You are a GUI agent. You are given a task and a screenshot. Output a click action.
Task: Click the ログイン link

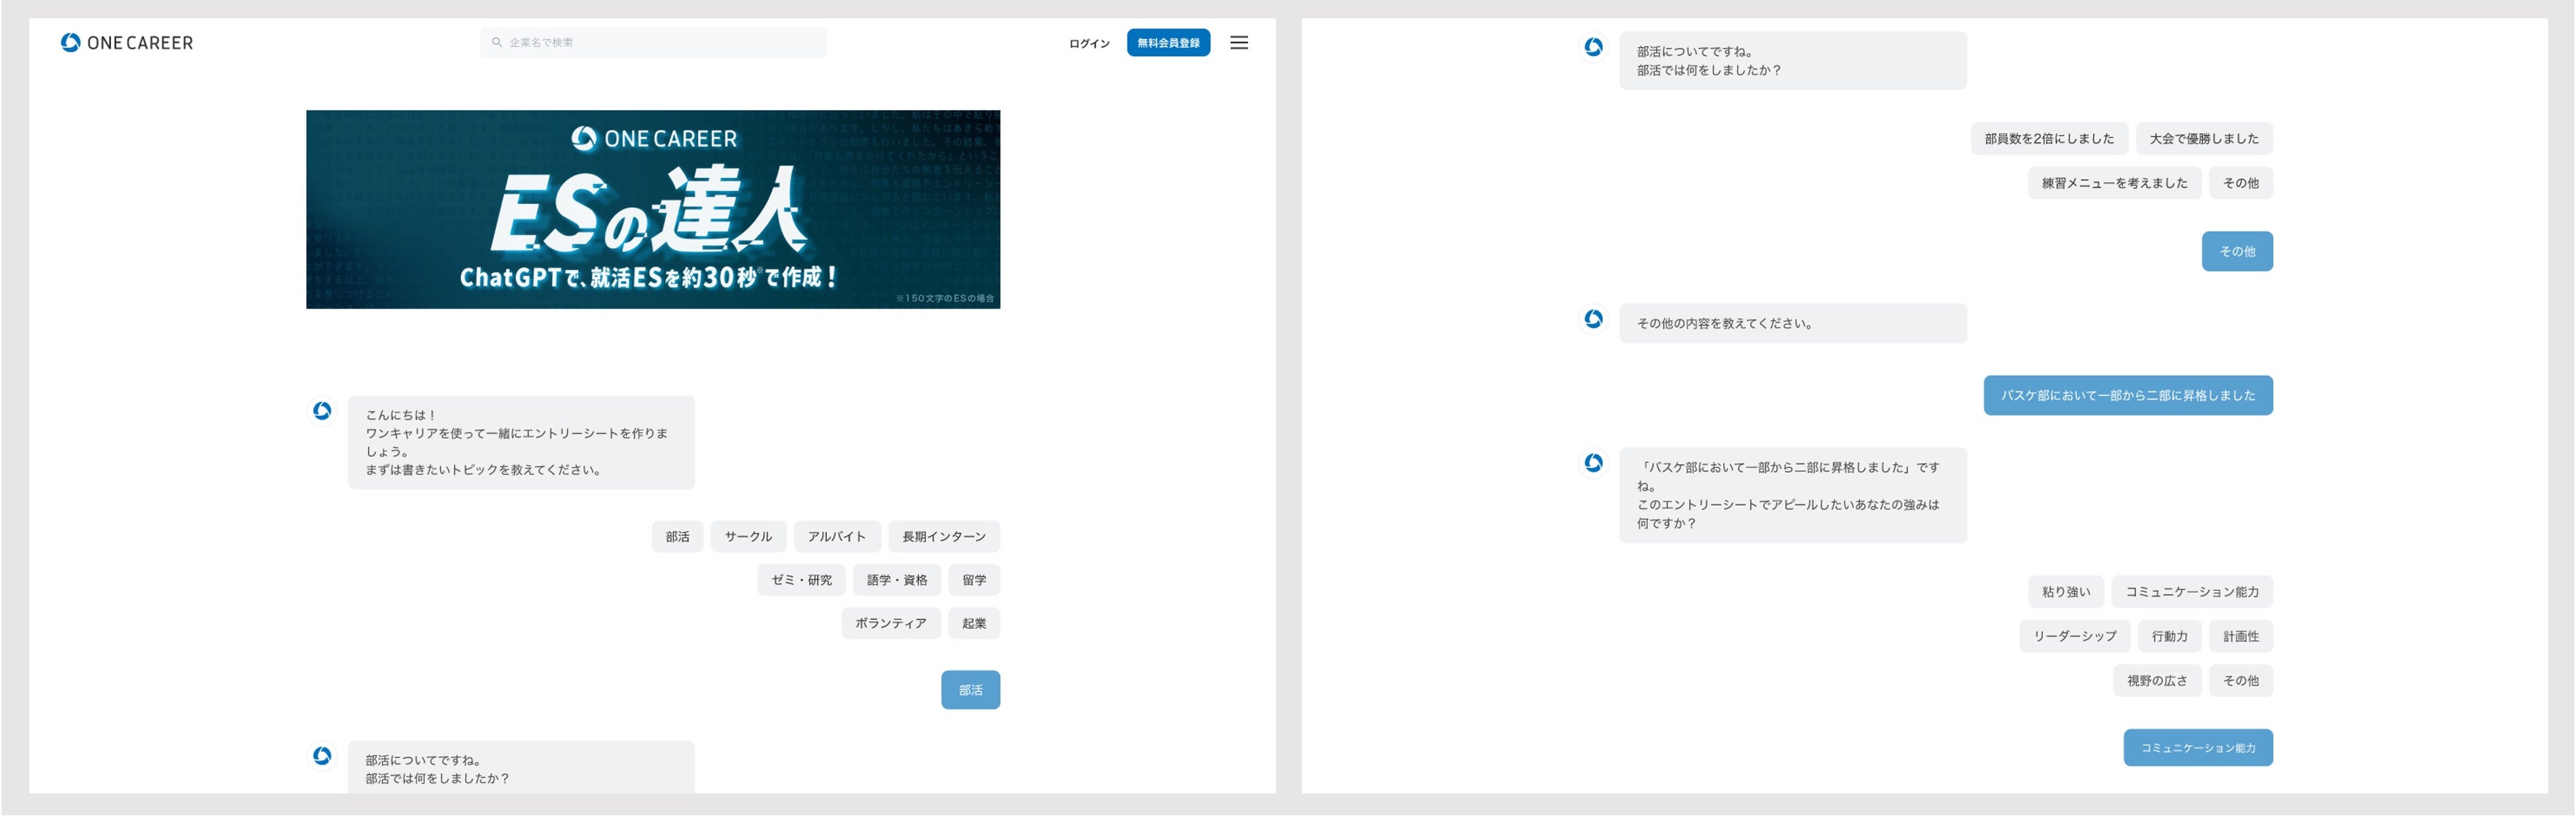1088,43
